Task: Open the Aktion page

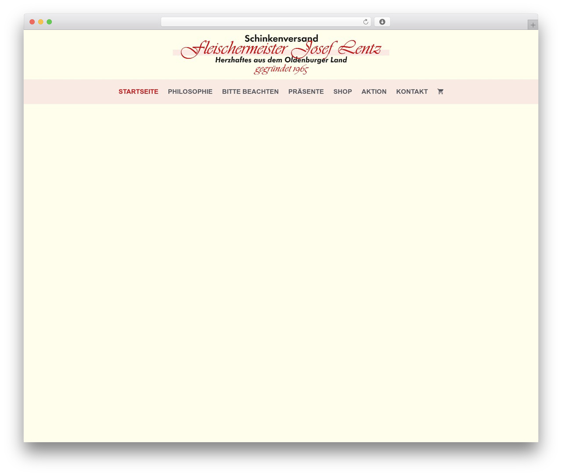Action: 374,91
